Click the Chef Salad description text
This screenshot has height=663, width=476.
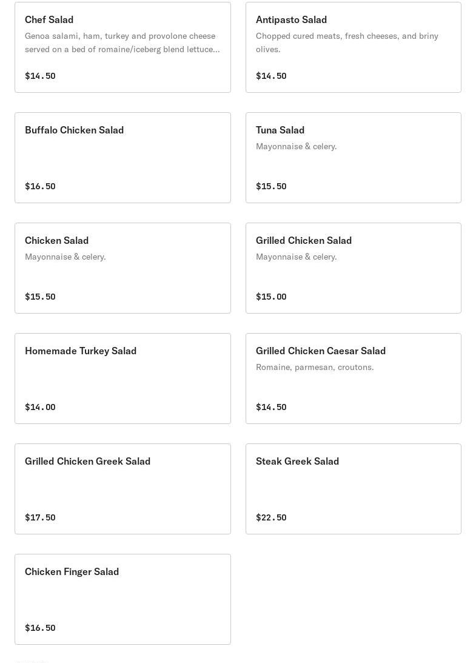(x=122, y=42)
